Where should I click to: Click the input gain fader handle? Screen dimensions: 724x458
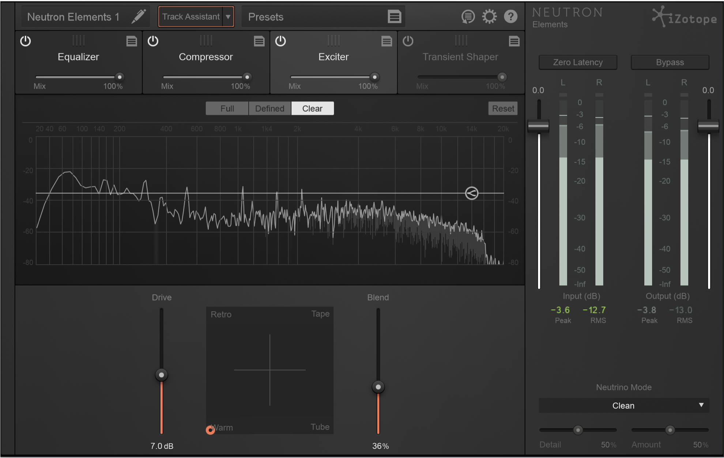538,126
